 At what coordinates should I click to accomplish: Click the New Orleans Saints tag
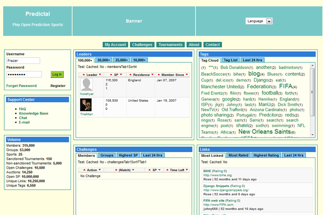pyautogui.click(x=264, y=132)
